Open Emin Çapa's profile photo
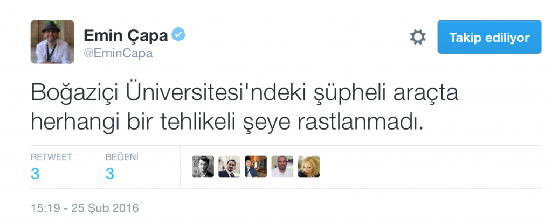This screenshot has height=223, width=552. coord(52,42)
